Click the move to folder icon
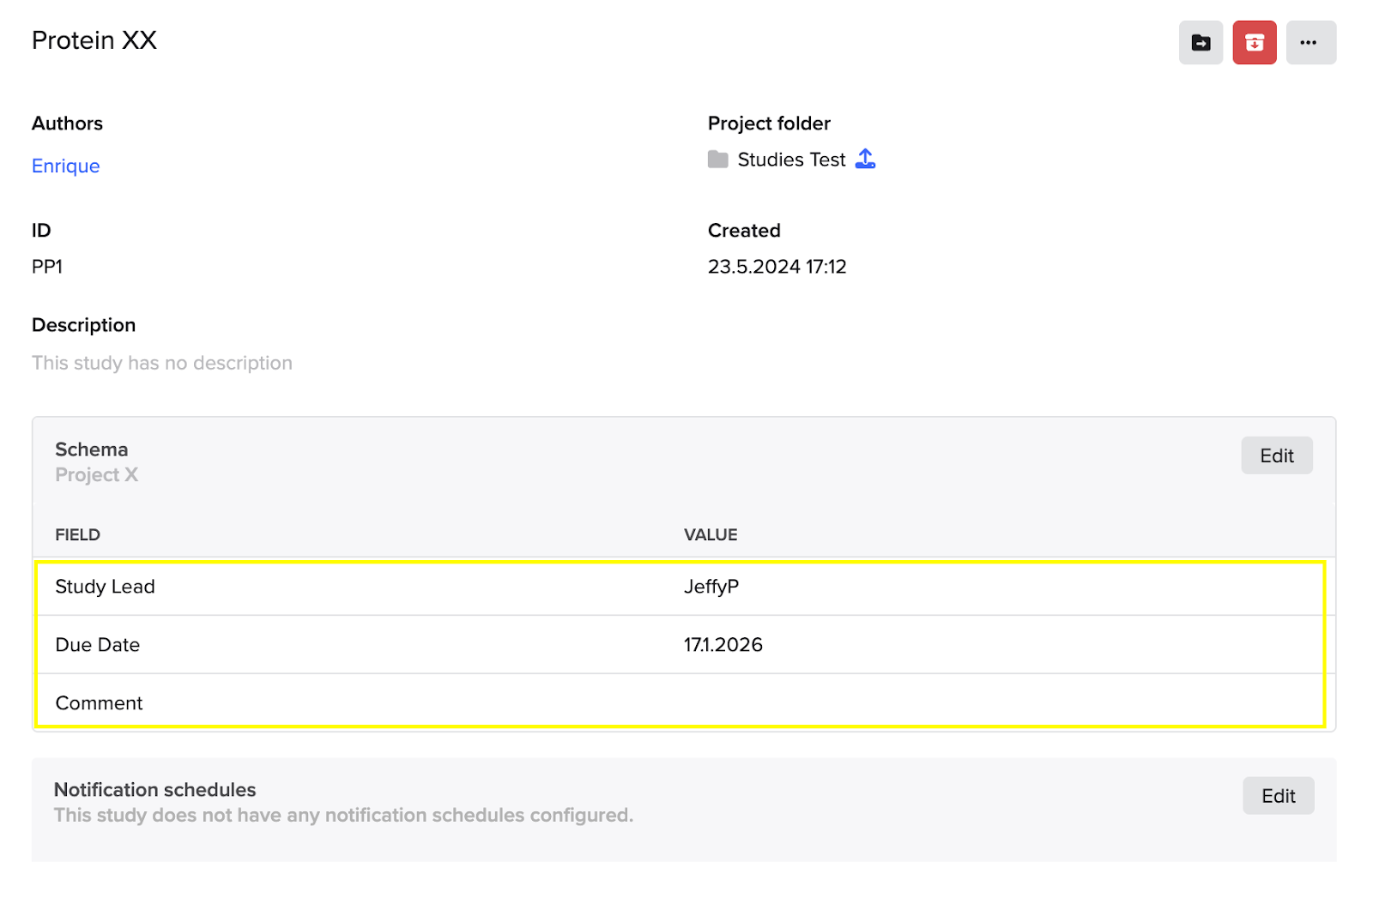The image size is (1373, 898). click(1201, 43)
